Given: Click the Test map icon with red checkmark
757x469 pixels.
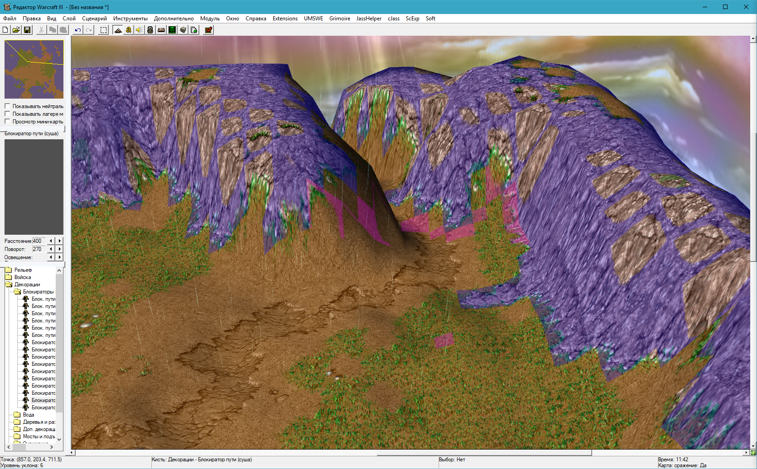Looking at the screenshot, I should click(208, 30).
